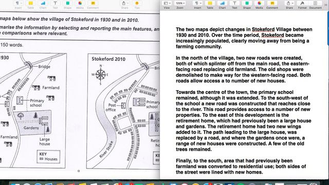The image size is (329, 185).
Task: Toggle the Format inspector panel
Action: click(302, 5)
